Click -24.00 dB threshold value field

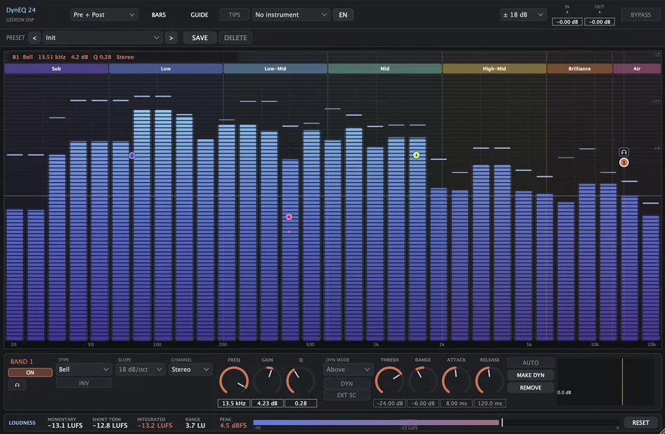(x=389, y=403)
